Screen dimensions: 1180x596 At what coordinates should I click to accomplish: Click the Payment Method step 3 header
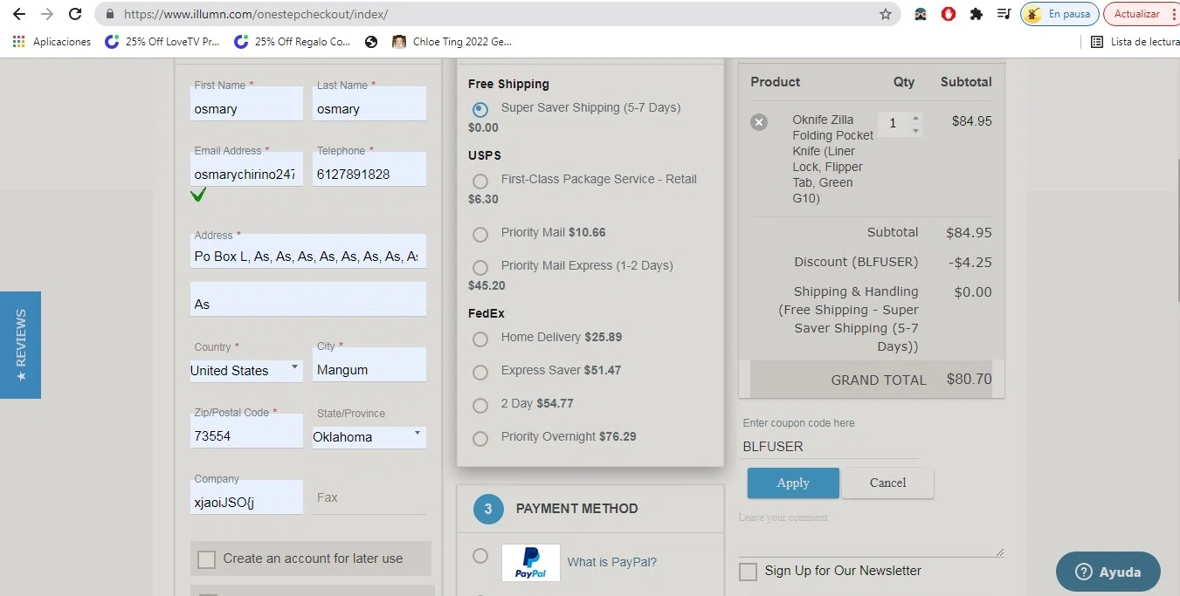coord(590,509)
